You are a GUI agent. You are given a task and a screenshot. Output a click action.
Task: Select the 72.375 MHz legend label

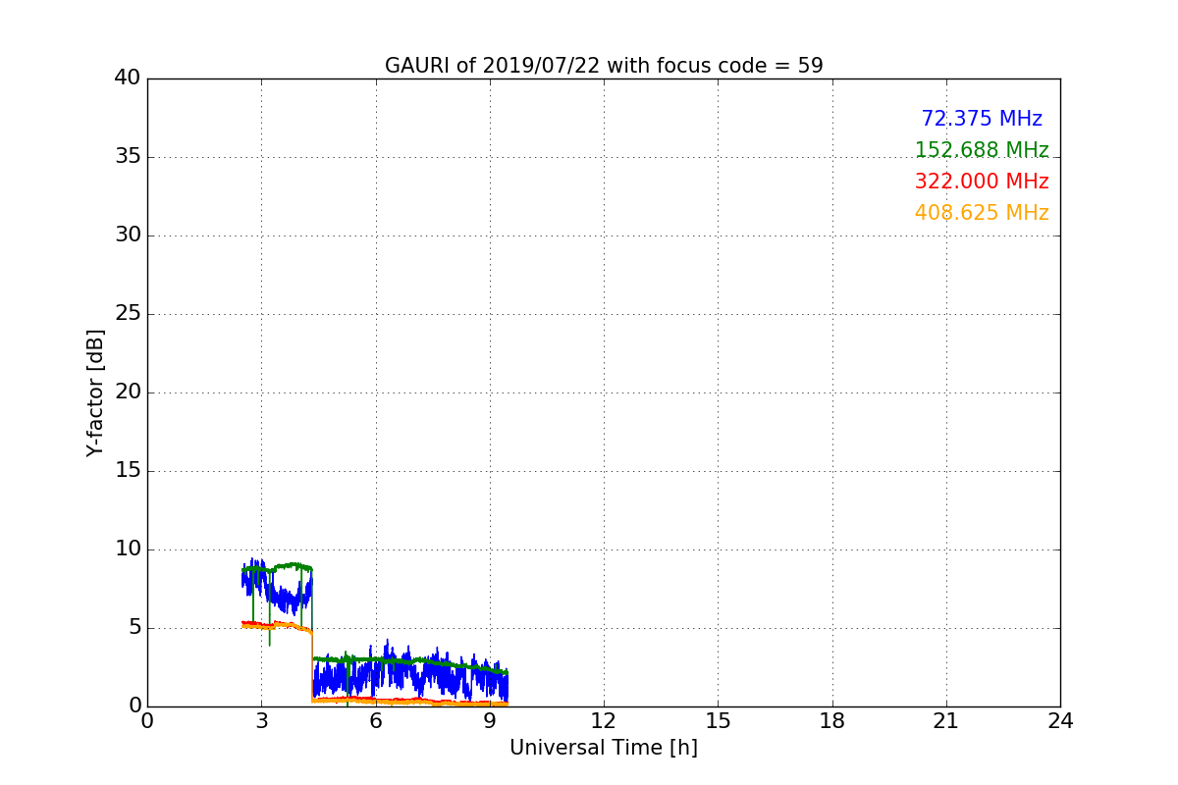pyautogui.click(x=982, y=119)
